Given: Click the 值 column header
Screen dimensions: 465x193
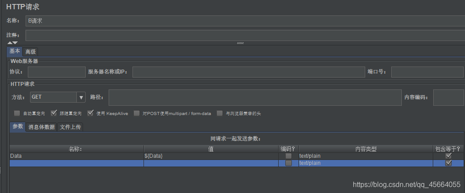Looking at the screenshot, I should tap(211, 149).
